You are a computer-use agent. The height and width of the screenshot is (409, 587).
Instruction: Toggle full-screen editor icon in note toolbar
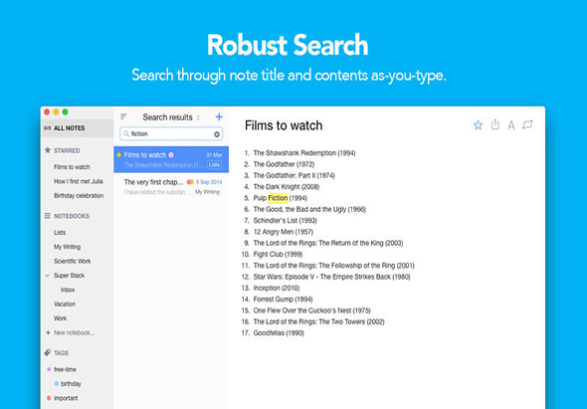pos(527,124)
